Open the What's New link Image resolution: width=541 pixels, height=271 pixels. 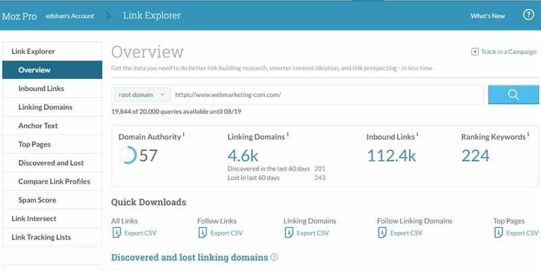pyautogui.click(x=488, y=16)
